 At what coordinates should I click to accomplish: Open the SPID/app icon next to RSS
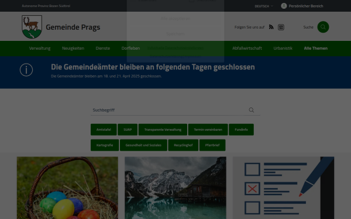coord(281,27)
